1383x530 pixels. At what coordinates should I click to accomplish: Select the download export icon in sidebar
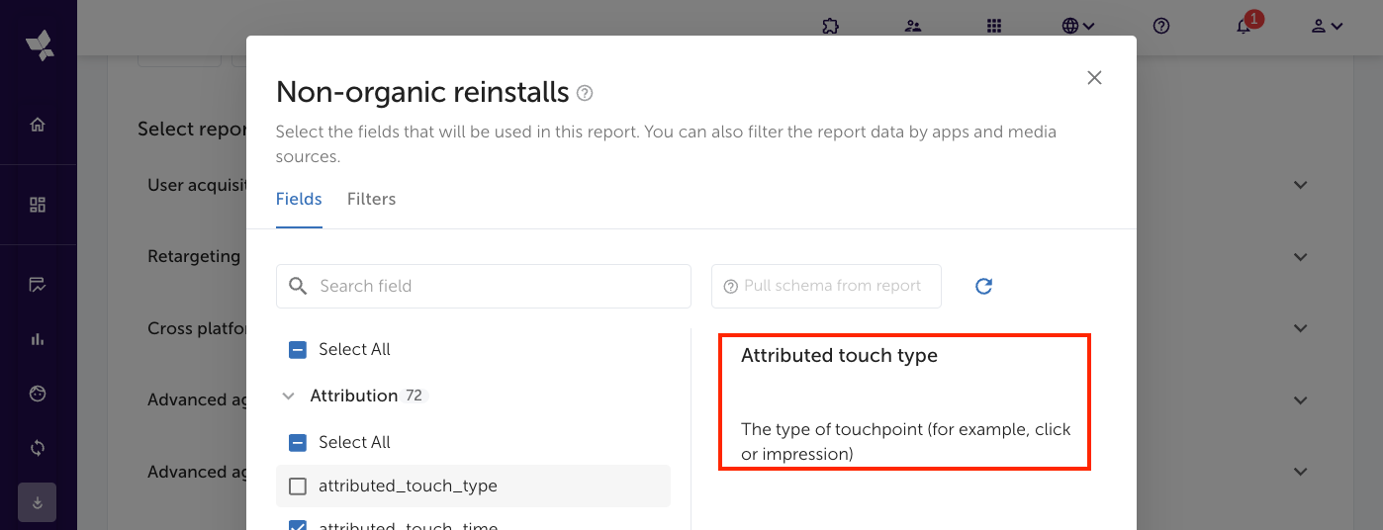coord(37,502)
